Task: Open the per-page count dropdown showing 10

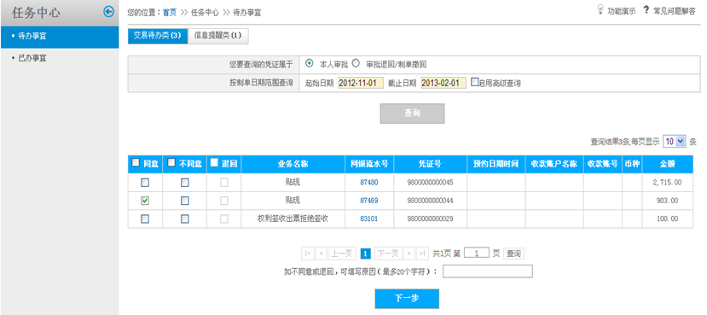Action: point(674,141)
